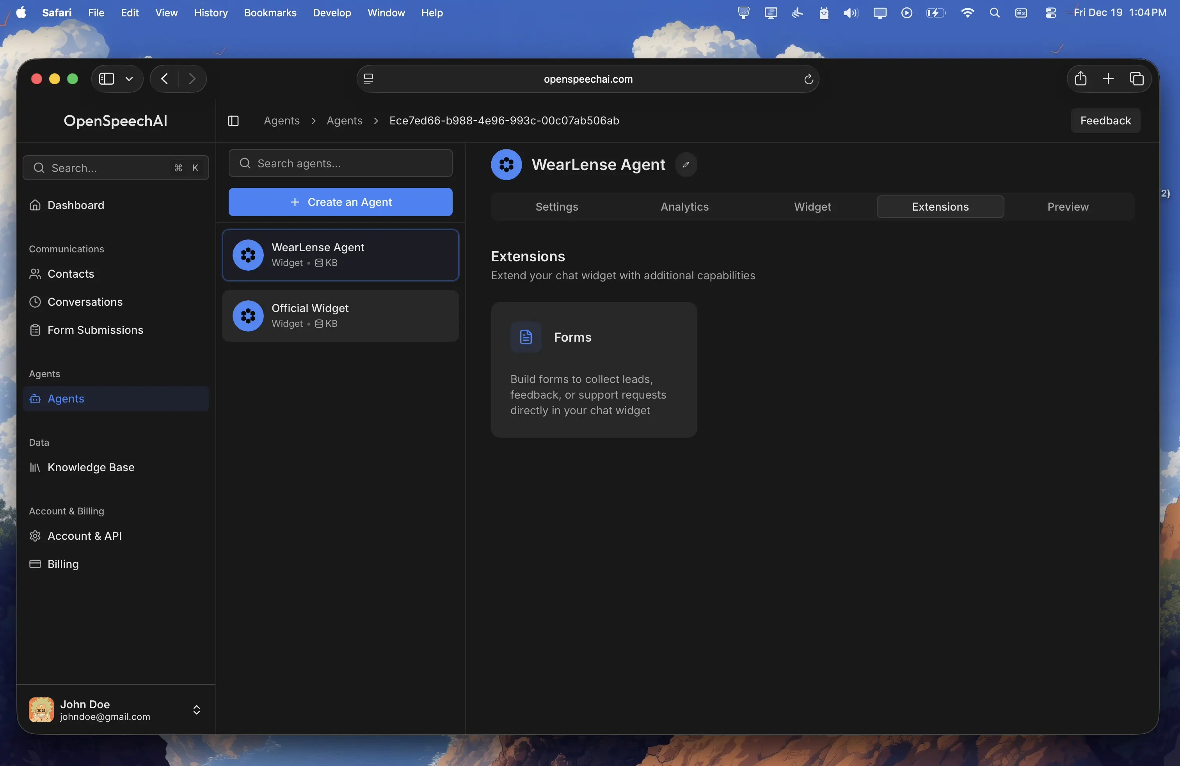1180x766 pixels.
Task: Select the Extensions tab
Action: click(940, 207)
